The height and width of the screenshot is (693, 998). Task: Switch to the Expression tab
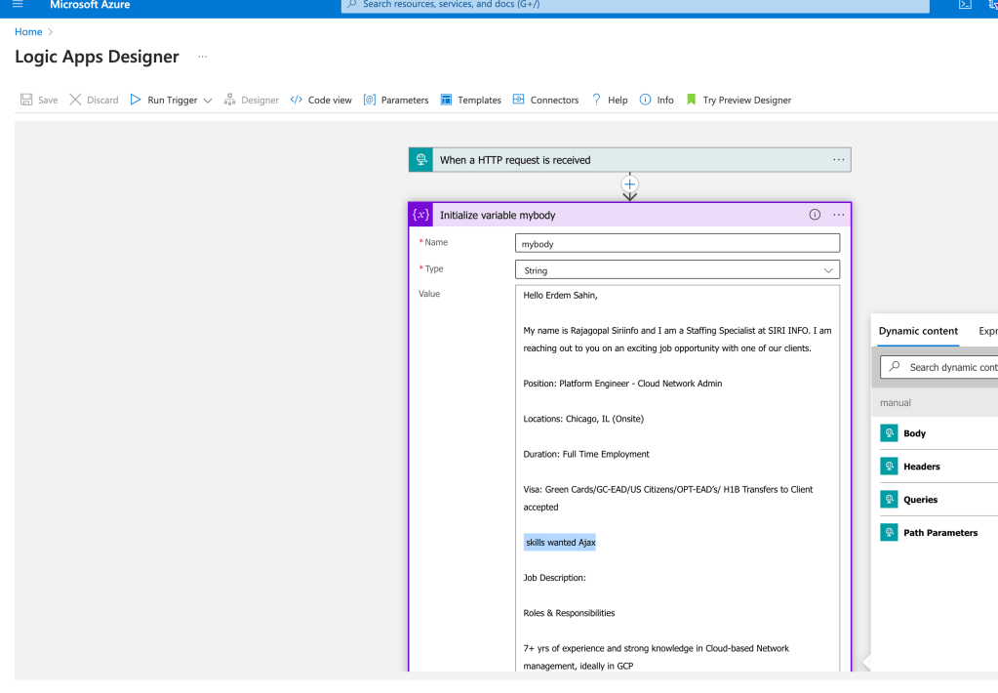pyautogui.click(x=988, y=331)
